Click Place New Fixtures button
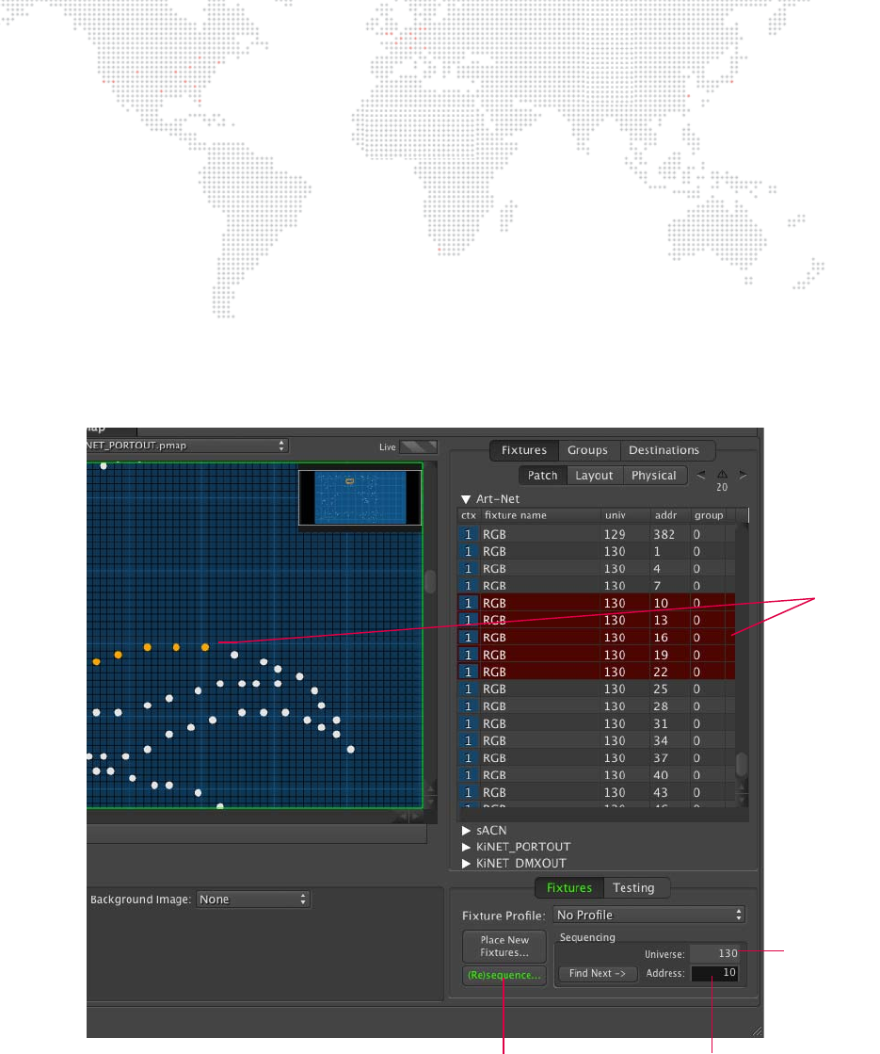Screen dimensions: 880x1054 point(504,947)
